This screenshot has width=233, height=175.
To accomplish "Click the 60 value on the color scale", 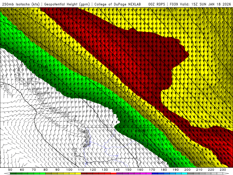I will coord(22,170).
